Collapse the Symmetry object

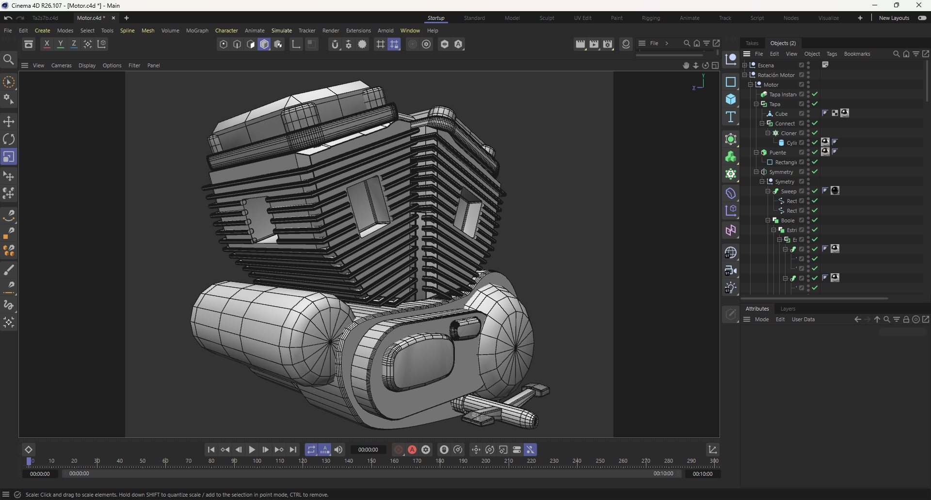click(x=756, y=172)
